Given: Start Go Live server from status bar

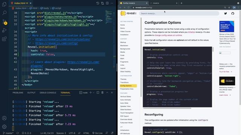Looking at the screenshot, I should [x=97, y=133].
